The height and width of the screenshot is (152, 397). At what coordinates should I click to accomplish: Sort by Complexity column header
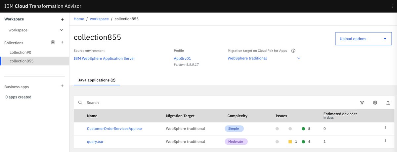pos(237,116)
